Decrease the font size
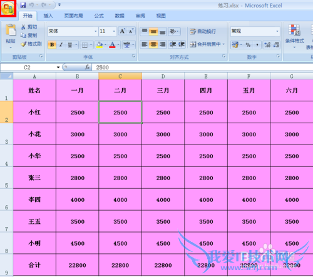Screen dimensions: 313x277 [131, 31]
